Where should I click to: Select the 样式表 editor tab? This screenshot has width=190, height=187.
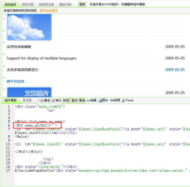tap(27, 100)
